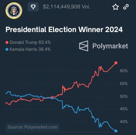Click the 55% axis label

point(124,84)
